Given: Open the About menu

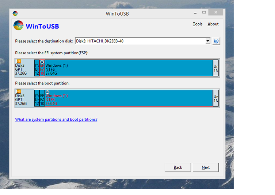Looking at the screenshot, I should tap(213, 24).
